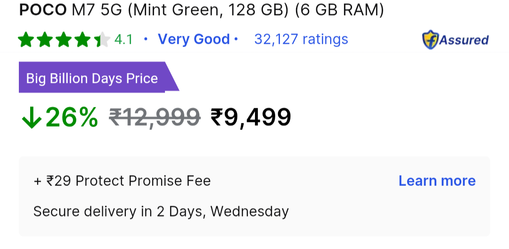Click the bold POCO brand name
Screen dimensions: 509x249
43,10
